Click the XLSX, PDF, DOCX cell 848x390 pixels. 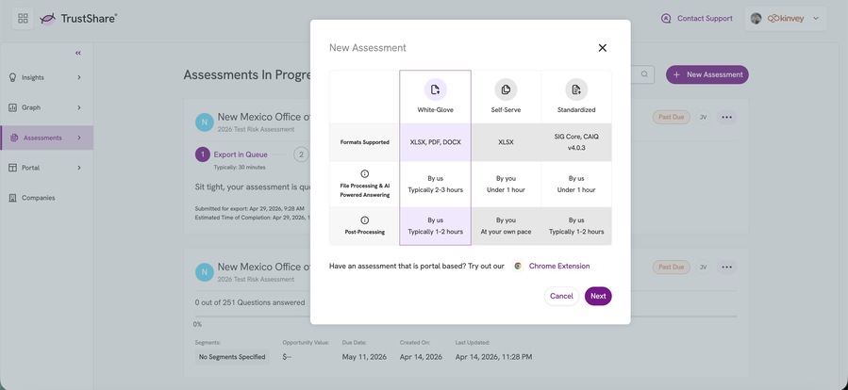[436, 142]
